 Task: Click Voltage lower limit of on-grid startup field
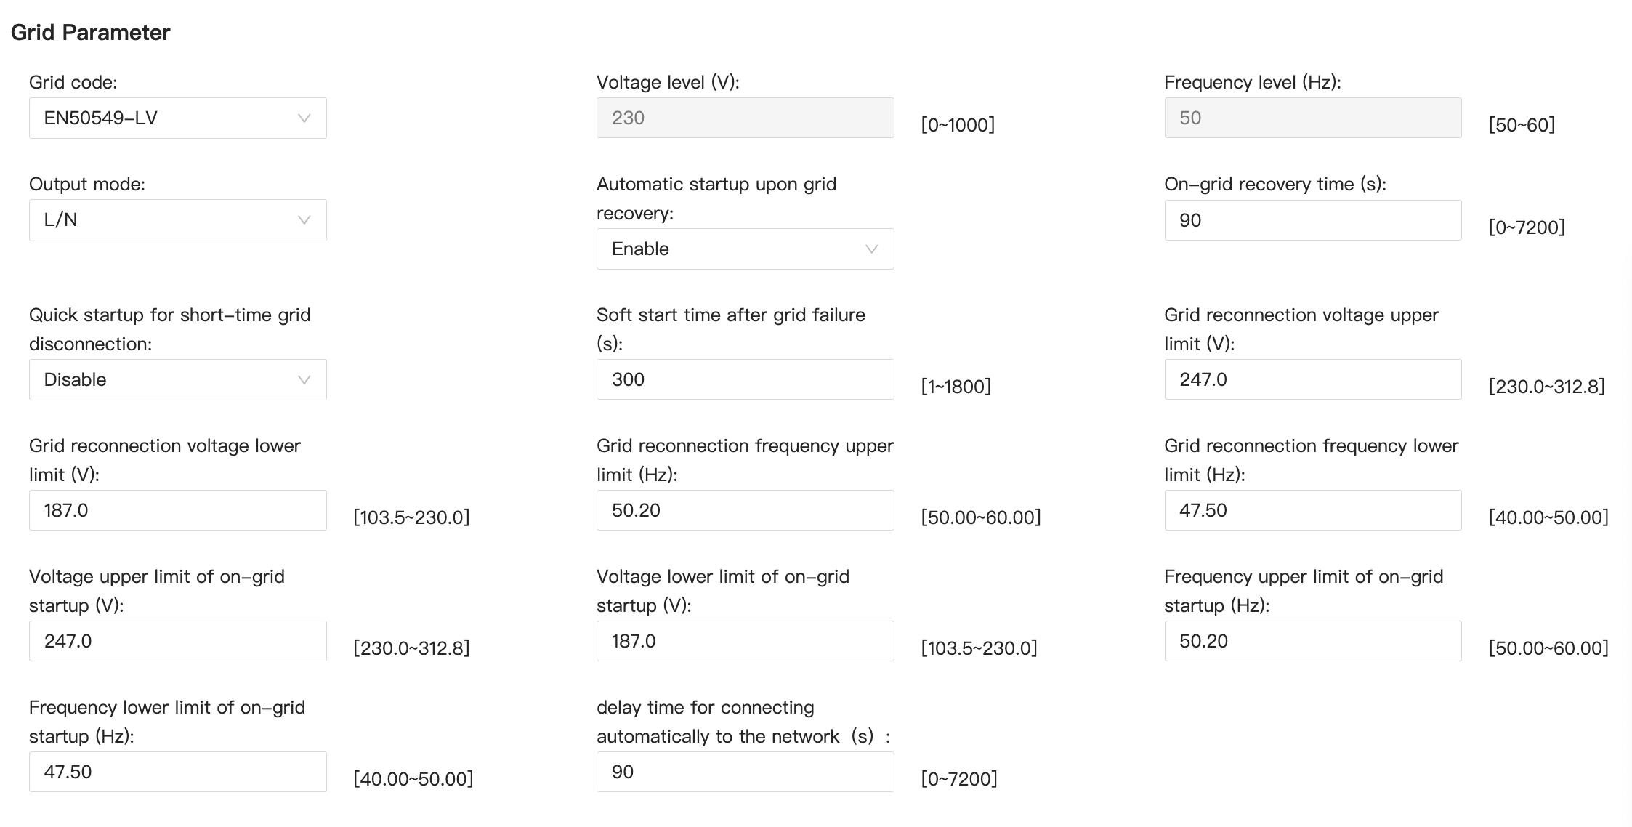coord(745,641)
